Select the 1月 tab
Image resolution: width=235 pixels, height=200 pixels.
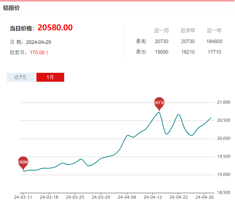[50, 77]
